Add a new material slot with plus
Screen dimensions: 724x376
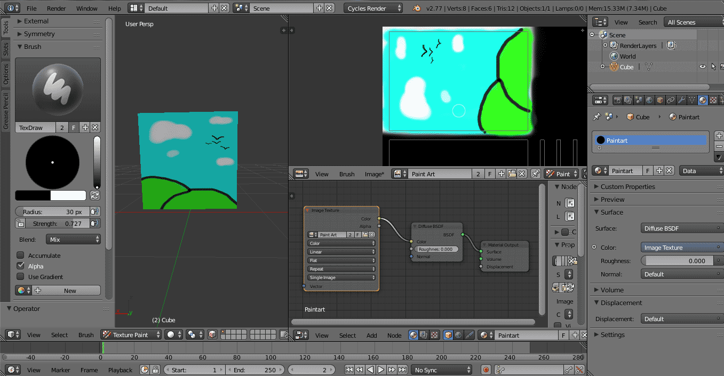719,136
